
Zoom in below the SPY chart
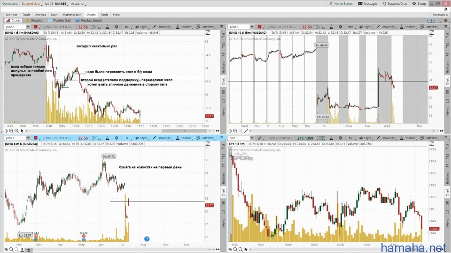click(x=235, y=249)
